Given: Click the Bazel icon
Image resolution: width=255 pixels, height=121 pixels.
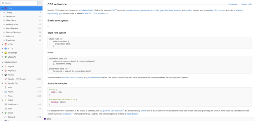Looking at the screenshot, I should click(6, 113).
